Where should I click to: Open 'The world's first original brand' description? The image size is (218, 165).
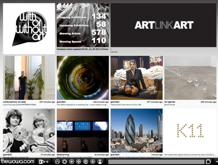pos(190,155)
